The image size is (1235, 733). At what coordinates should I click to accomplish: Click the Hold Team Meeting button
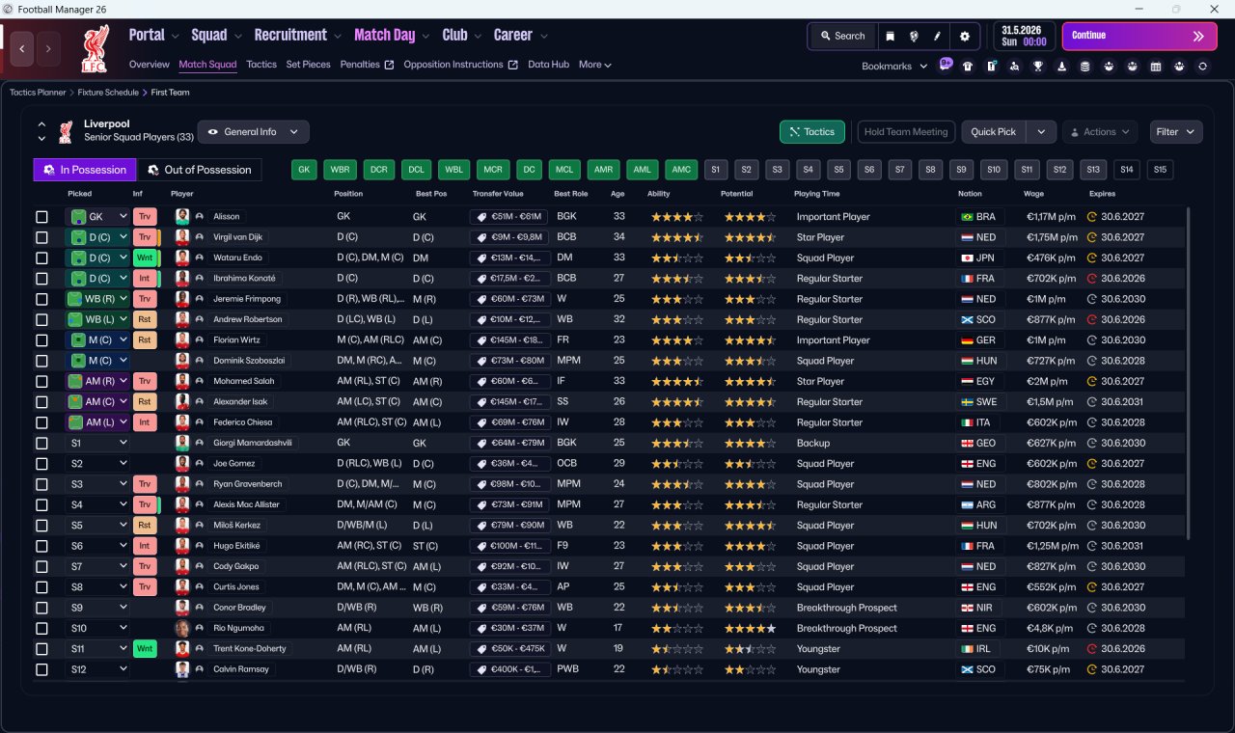pos(906,132)
